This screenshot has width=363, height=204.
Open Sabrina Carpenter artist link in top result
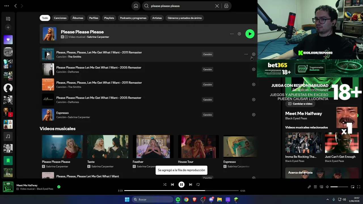pyautogui.click(x=98, y=37)
